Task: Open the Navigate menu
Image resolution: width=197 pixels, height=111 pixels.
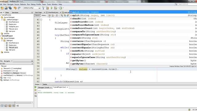Action: (x=10, y=4)
